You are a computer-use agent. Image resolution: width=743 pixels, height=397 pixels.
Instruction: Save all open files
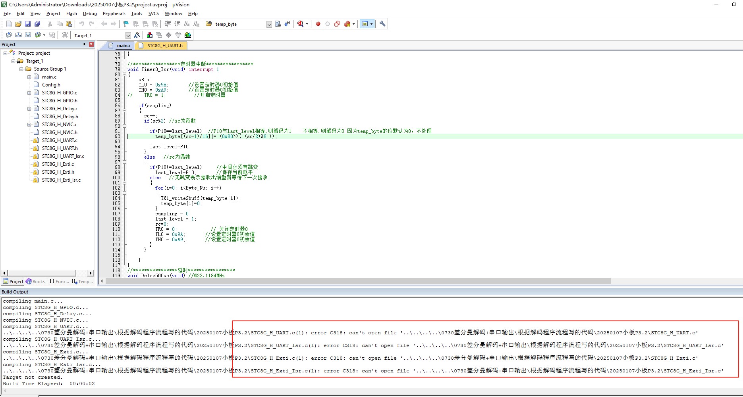37,24
